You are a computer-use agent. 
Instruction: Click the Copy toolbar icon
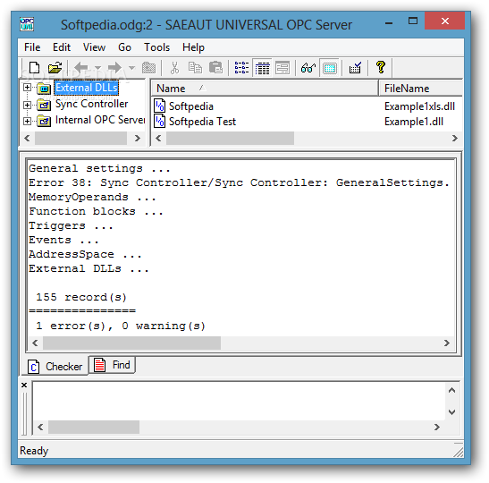195,67
